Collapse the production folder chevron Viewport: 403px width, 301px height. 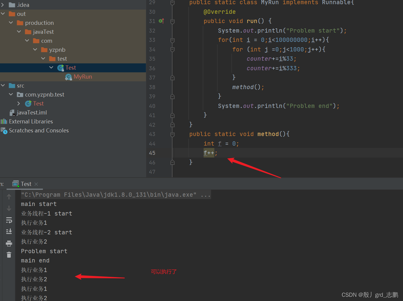point(11,23)
